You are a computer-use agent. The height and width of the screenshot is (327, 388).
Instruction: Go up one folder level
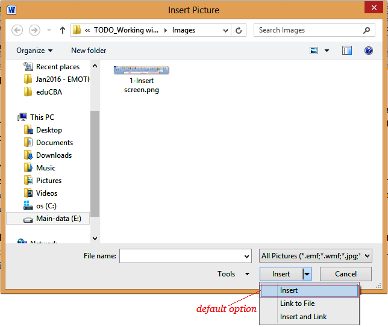pyautogui.click(x=63, y=30)
